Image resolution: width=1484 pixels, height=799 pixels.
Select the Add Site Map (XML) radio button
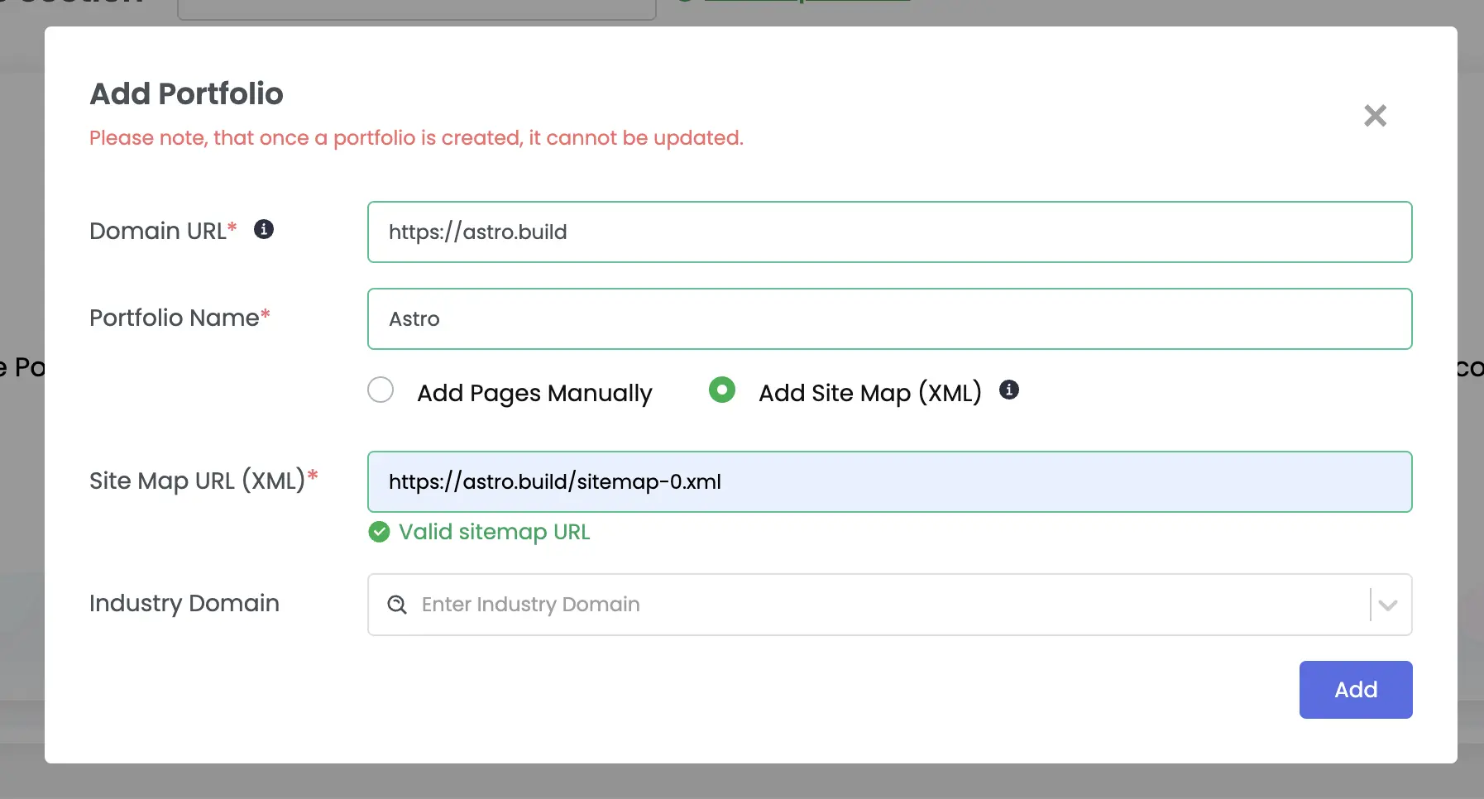pos(721,390)
